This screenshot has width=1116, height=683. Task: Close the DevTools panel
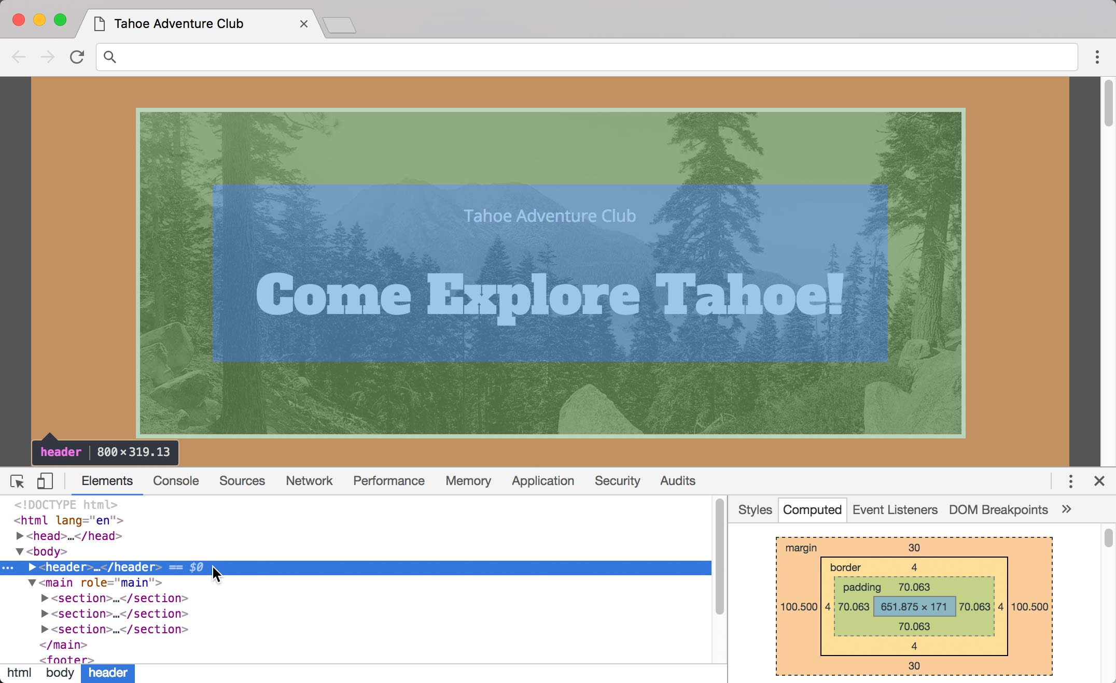[1099, 481]
